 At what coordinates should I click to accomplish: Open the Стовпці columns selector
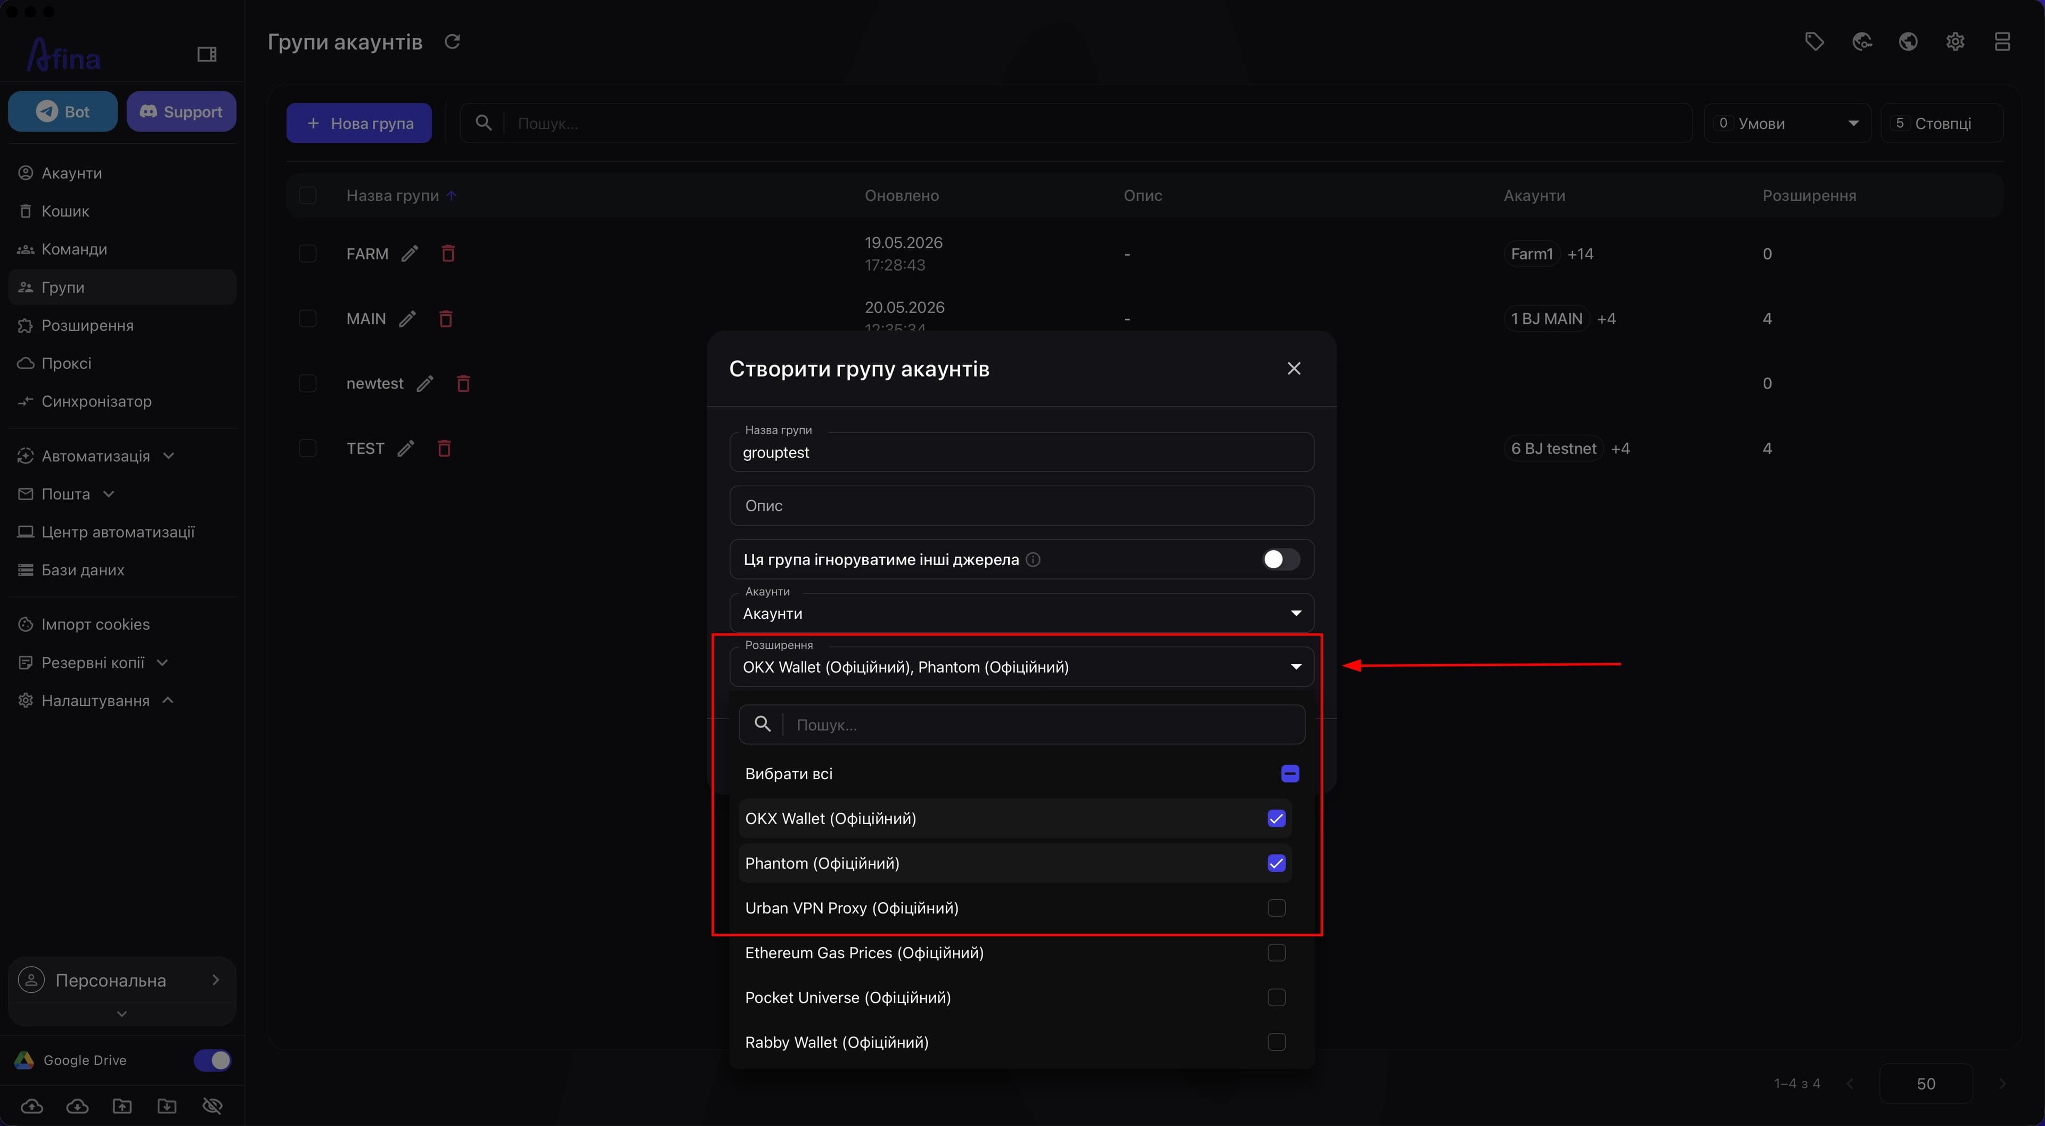[x=1942, y=123]
